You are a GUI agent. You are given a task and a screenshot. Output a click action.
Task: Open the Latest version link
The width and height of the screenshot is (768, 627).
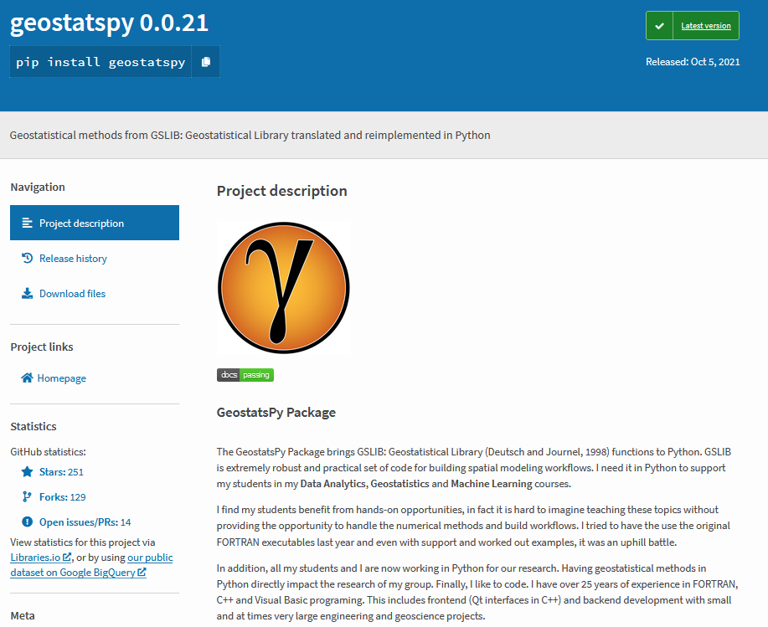pos(705,26)
